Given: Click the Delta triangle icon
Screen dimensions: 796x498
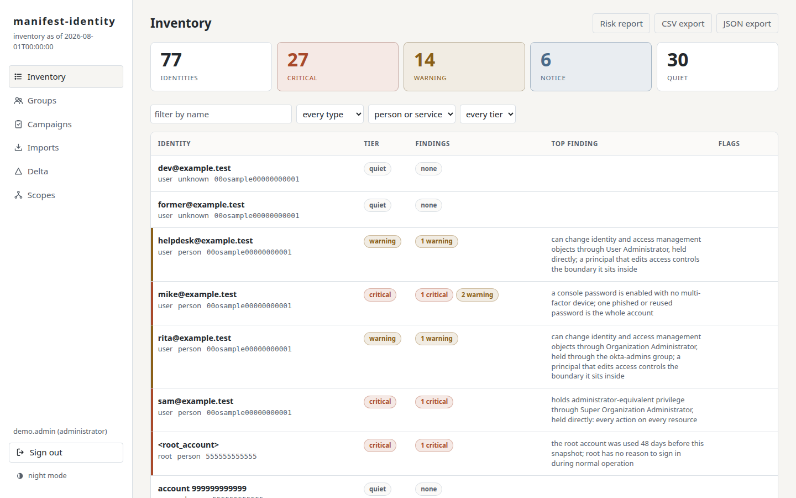Looking at the screenshot, I should click(x=18, y=172).
